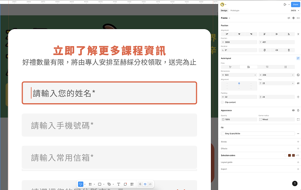Switch to Dev Mode in toolbar

point(150,184)
